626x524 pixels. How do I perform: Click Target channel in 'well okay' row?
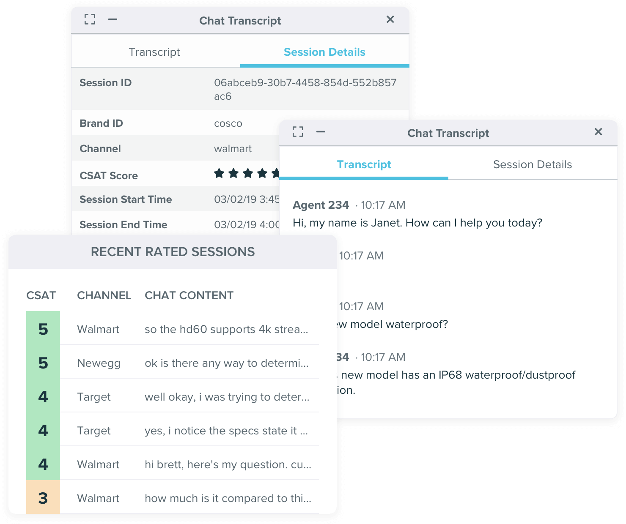click(x=94, y=397)
